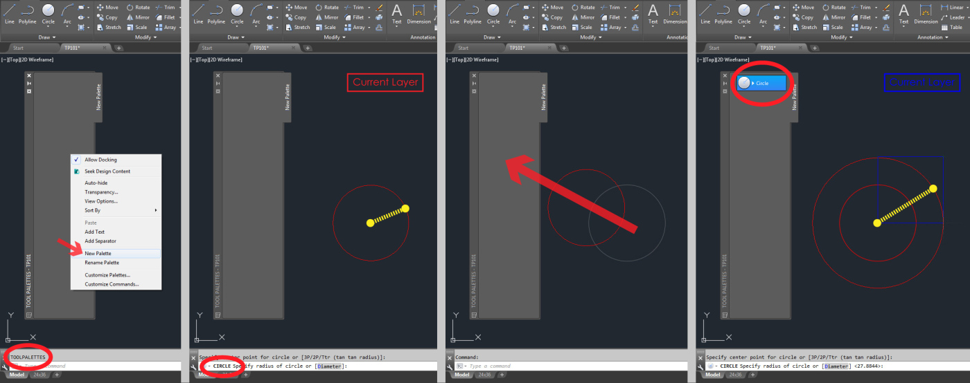Viewport: 970px width, 383px height.
Task: Enable Auto-hide for the tool palette
Action: click(96, 183)
